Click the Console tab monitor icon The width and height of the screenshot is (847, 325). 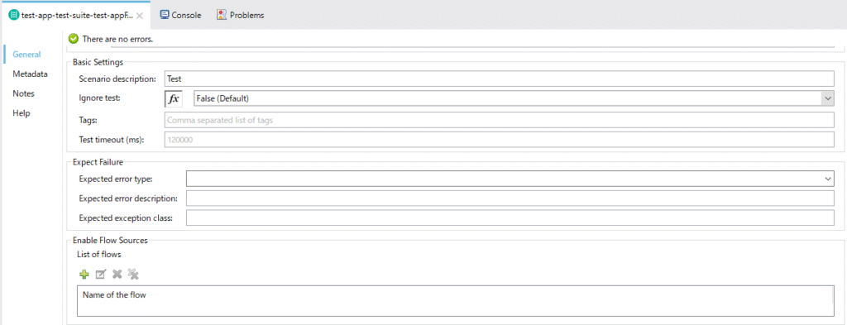tap(165, 15)
